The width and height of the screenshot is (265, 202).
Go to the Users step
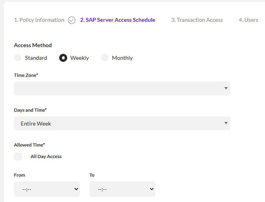[249, 20]
